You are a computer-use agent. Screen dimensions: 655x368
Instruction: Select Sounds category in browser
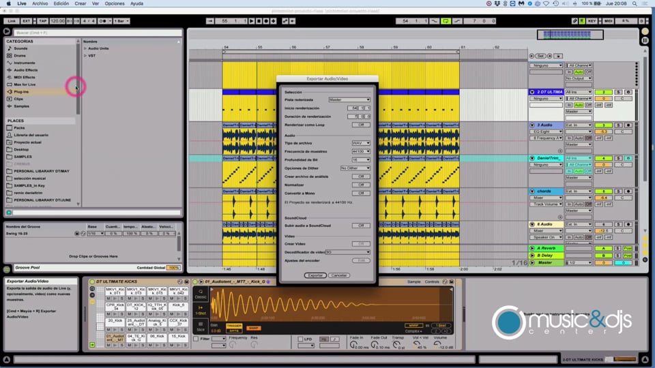point(20,48)
